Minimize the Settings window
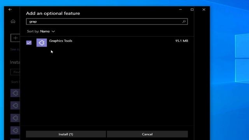 click(x=181, y=9)
